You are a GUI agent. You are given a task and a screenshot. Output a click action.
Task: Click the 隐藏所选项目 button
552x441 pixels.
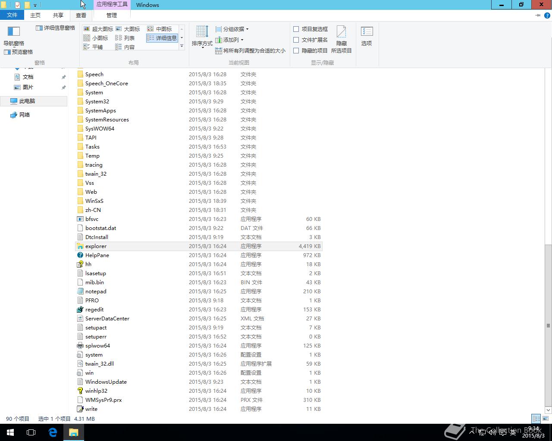click(x=342, y=39)
